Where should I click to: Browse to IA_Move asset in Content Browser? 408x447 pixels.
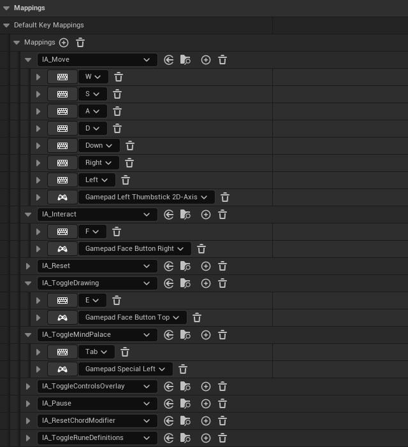click(x=186, y=60)
